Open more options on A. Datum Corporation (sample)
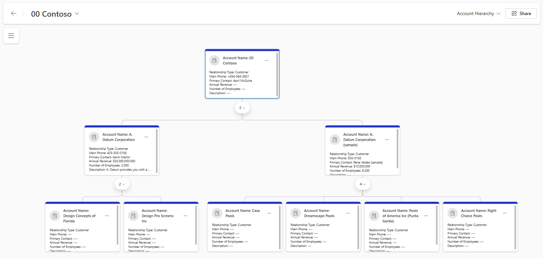 coord(387,140)
